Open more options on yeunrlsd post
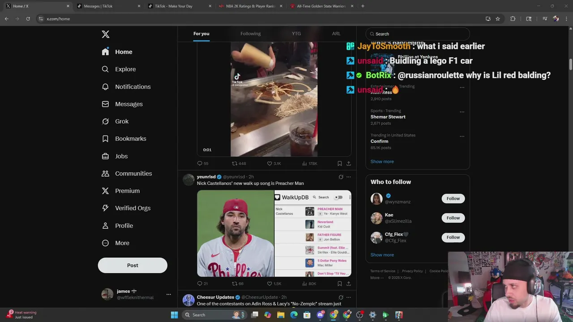 point(349,177)
